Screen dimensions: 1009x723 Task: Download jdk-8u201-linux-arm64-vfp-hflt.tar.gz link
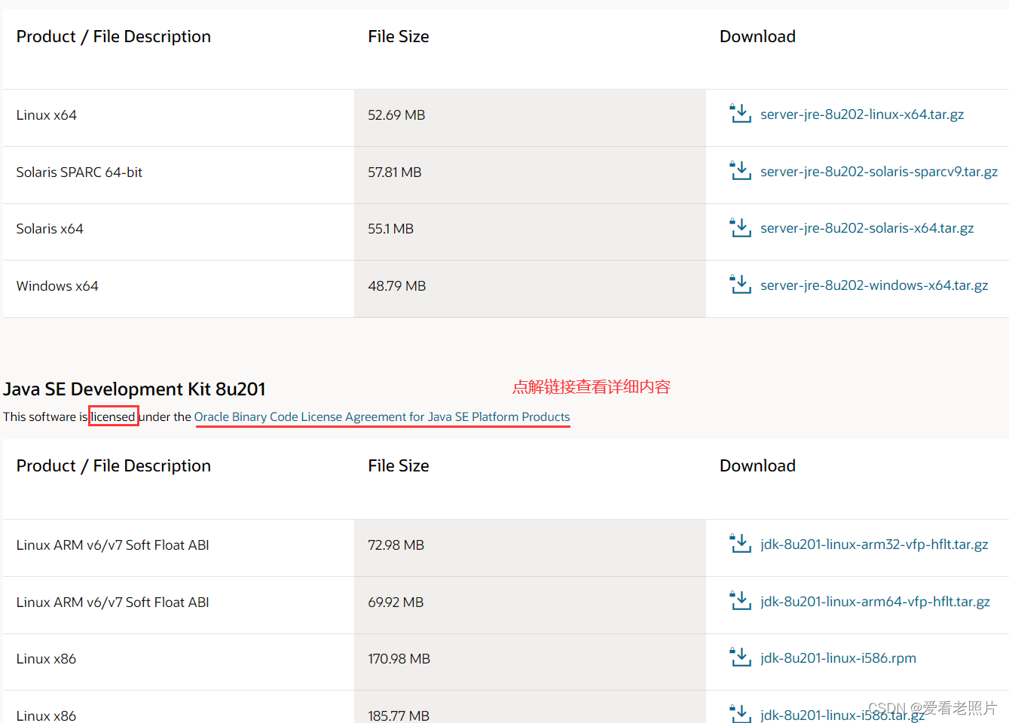[x=875, y=602]
